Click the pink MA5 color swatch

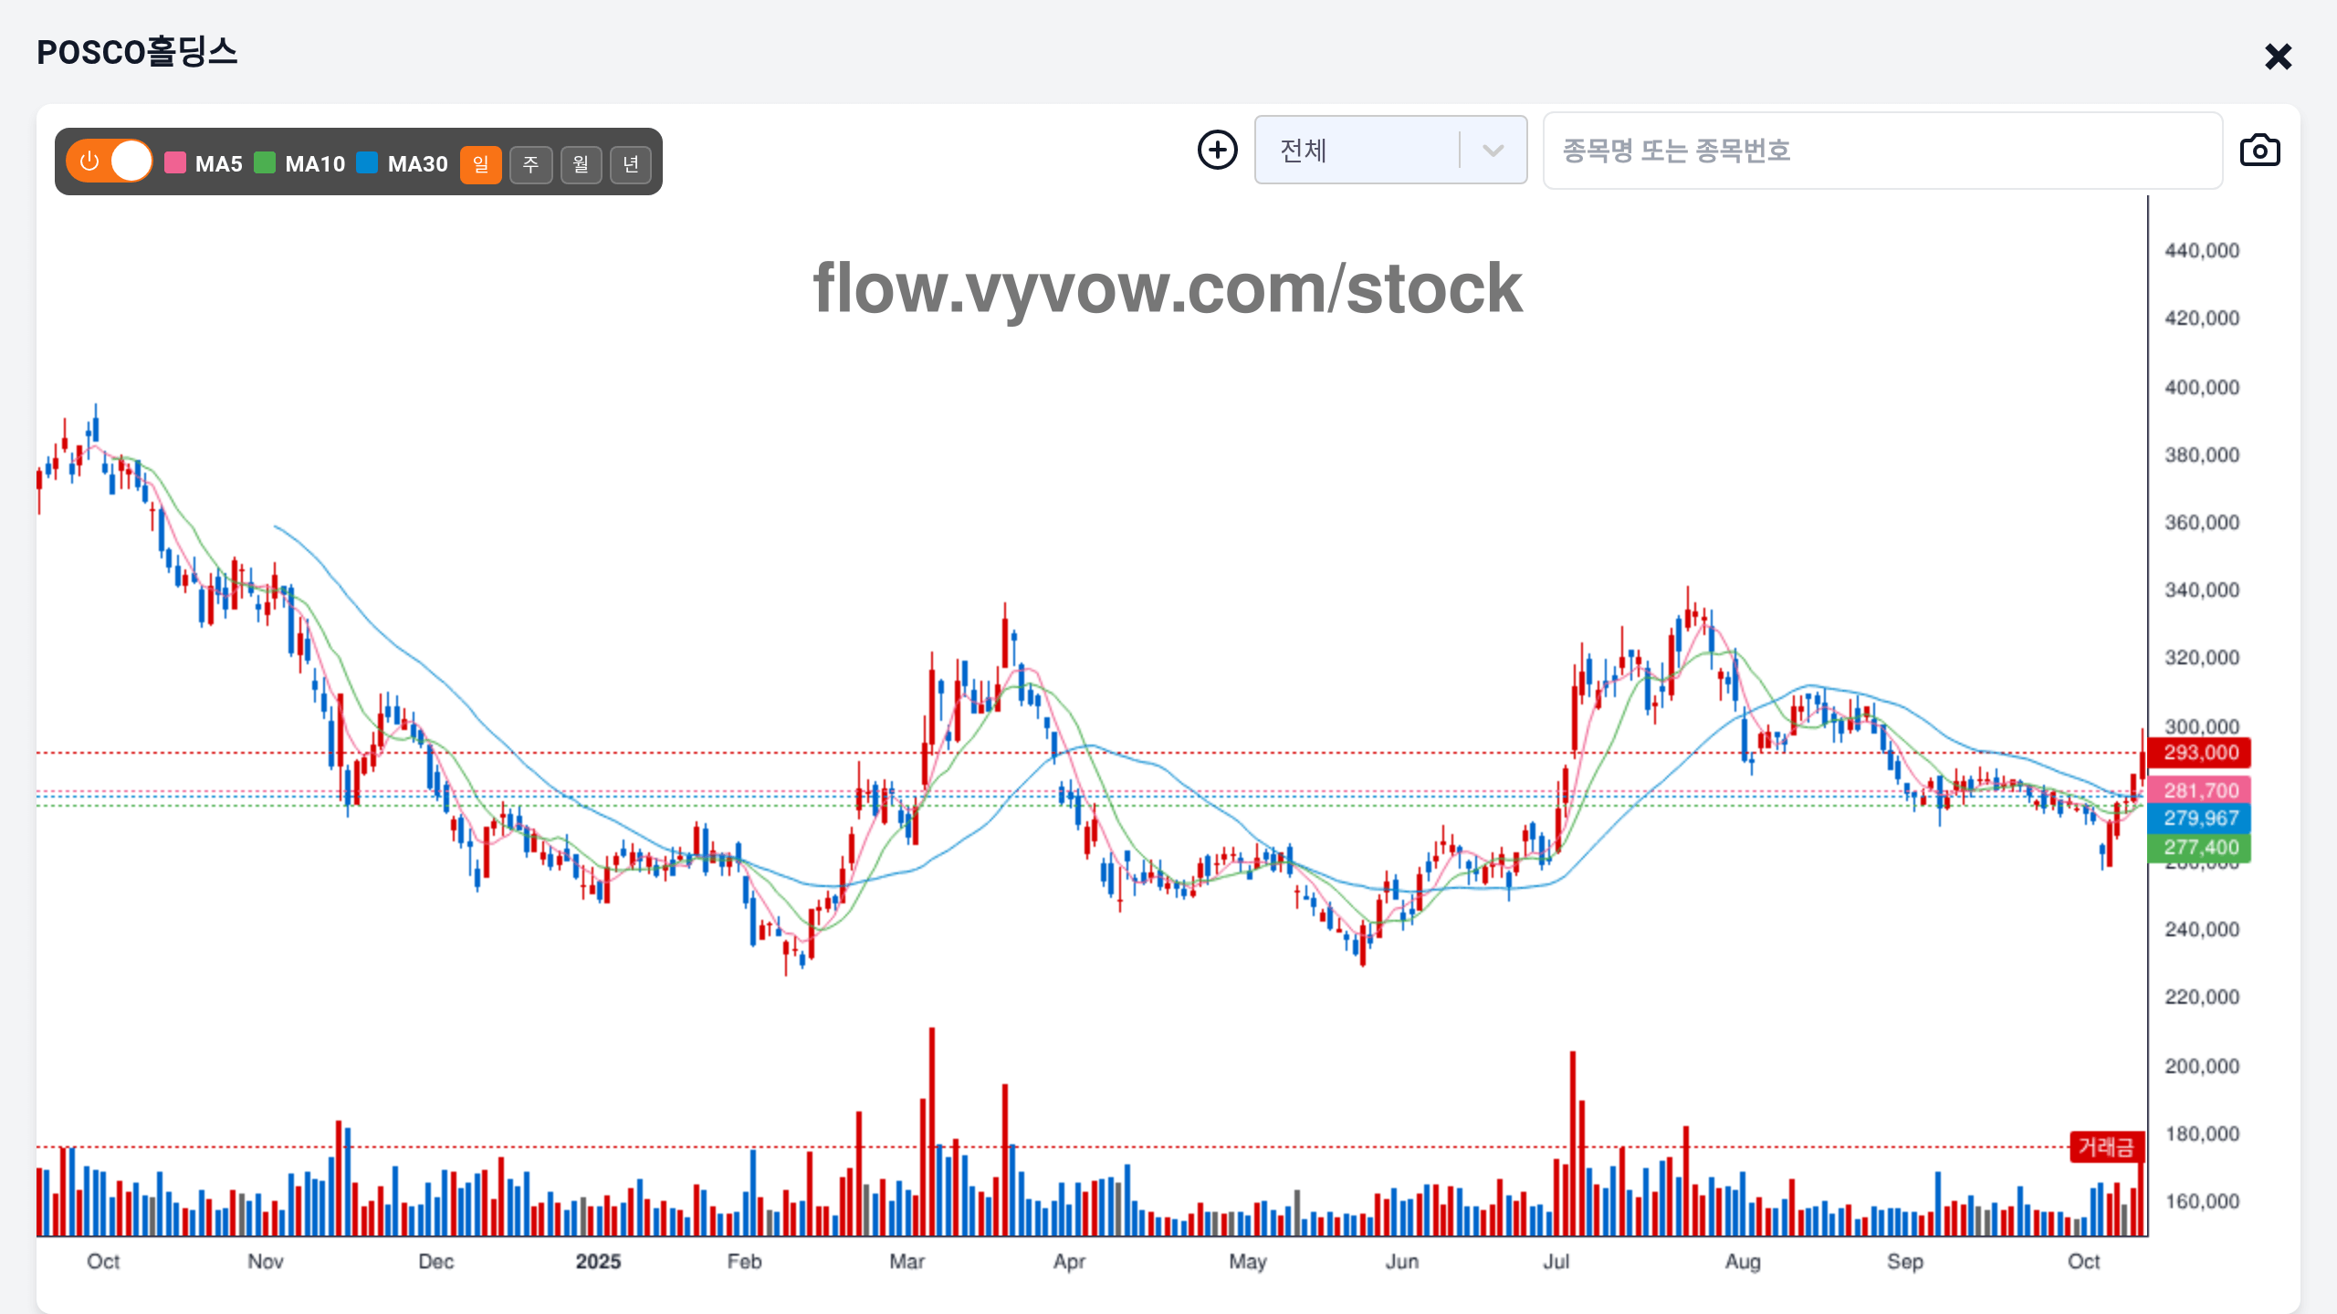175,163
